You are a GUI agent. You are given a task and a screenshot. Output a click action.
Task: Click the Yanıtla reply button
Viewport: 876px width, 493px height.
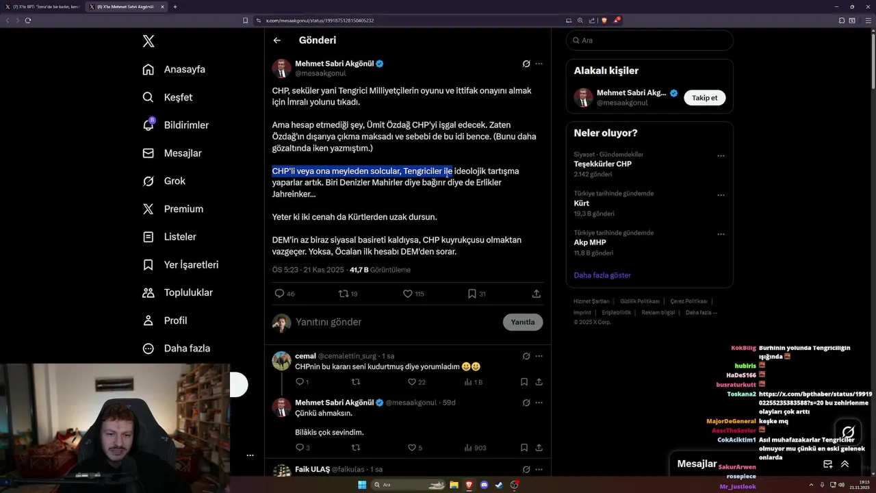523,322
